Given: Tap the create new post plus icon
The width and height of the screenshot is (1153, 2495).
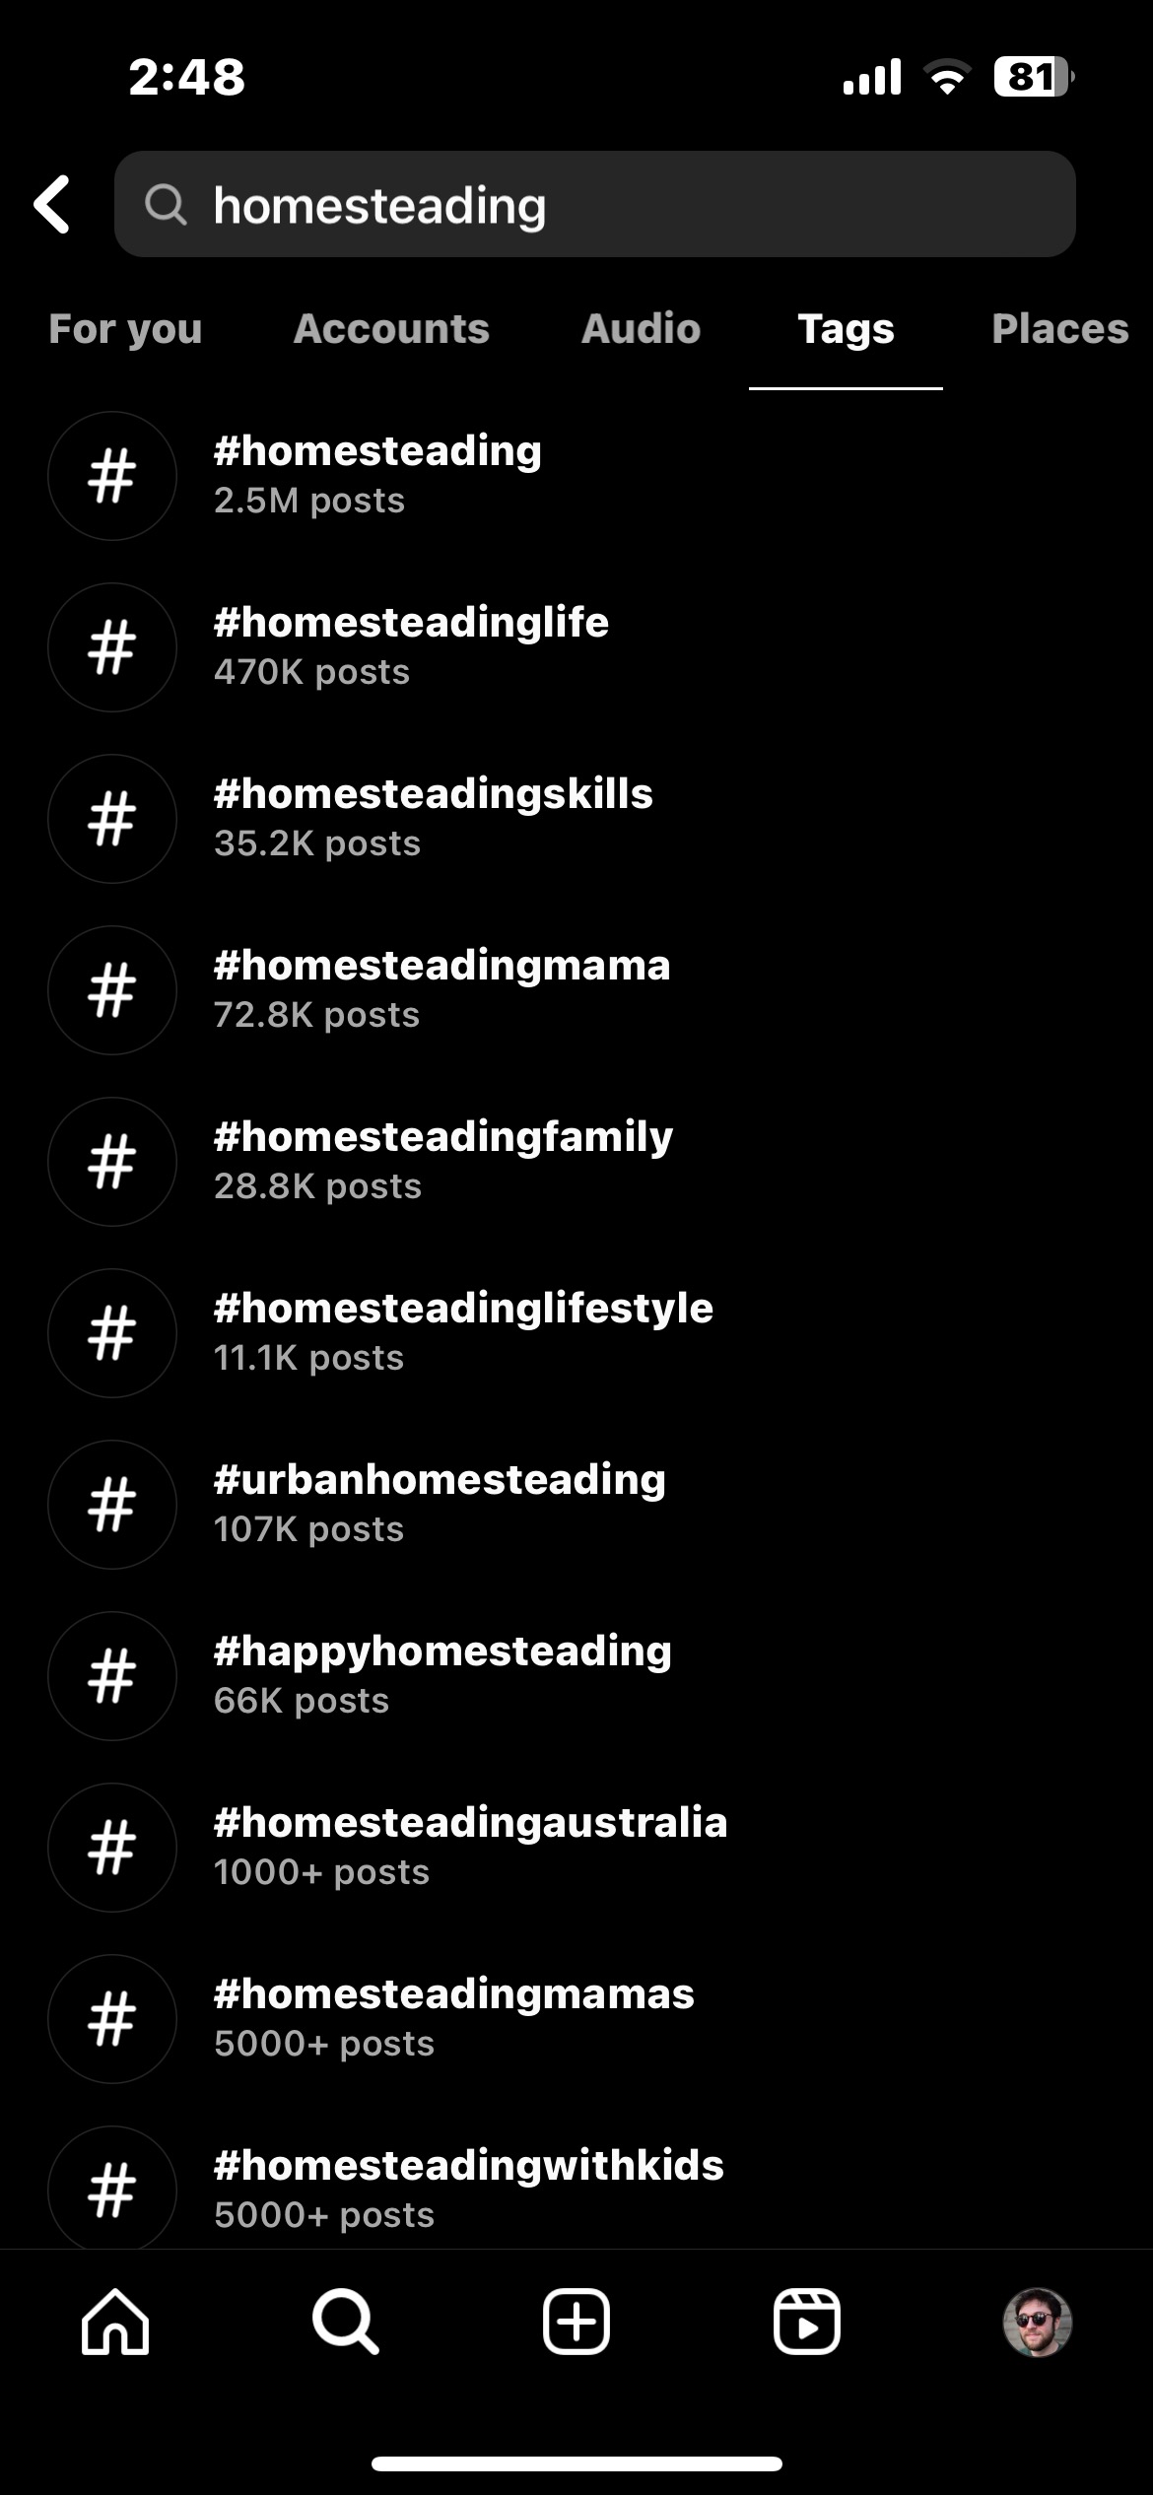Looking at the screenshot, I should [x=576, y=2322].
